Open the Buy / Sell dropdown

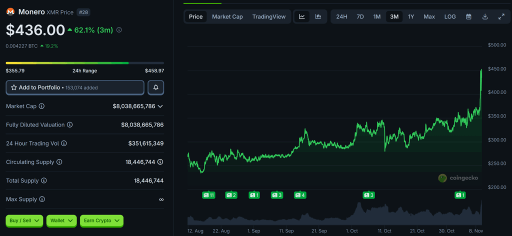pyautogui.click(x=24, y=220)
